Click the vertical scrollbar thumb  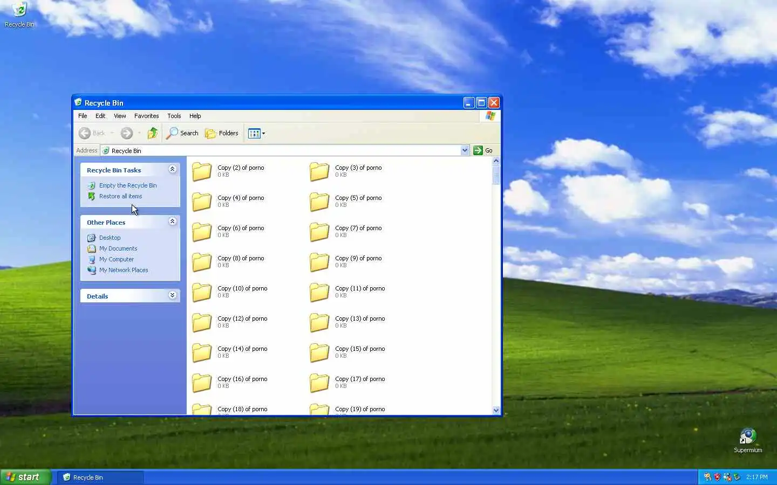496,175
